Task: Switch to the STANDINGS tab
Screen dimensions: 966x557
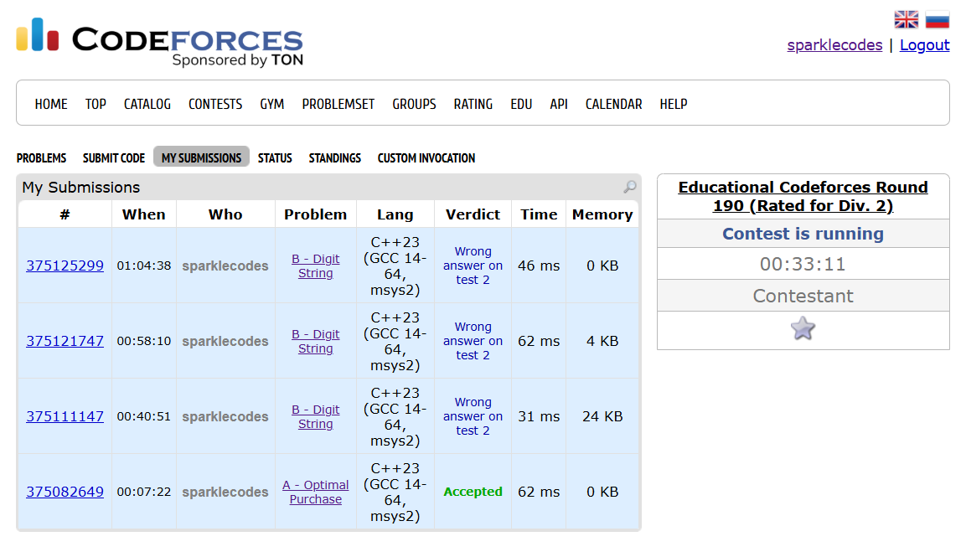Action: pos(334,157)
